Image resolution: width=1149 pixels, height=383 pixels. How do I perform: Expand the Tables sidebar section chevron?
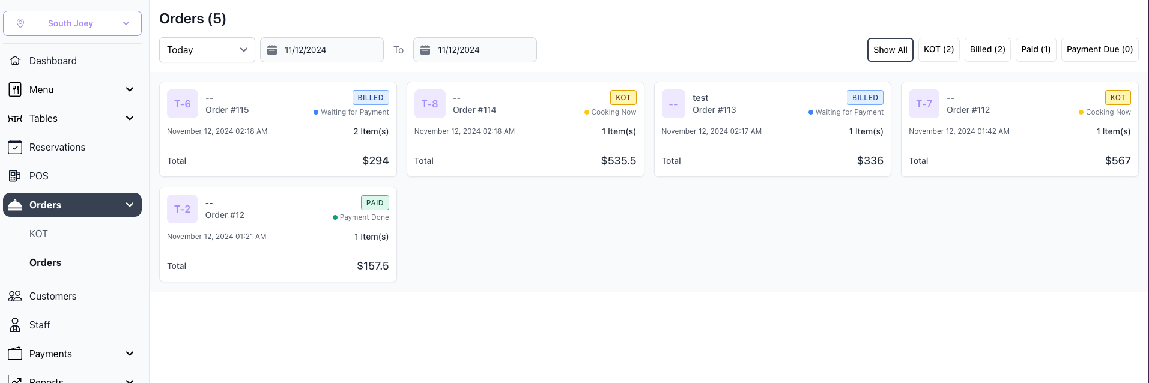point(130,118)
